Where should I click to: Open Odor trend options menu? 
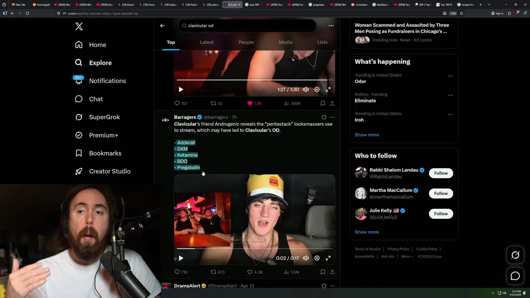[x=450, y=76]
